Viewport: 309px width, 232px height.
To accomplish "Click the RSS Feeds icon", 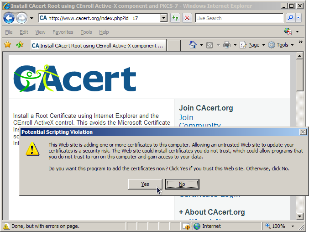I will click(x=209, y=45).
